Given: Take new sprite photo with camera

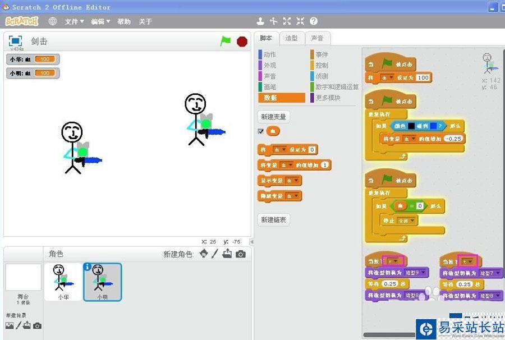Looking at the screenshot, I should click(x=241, y=254).
